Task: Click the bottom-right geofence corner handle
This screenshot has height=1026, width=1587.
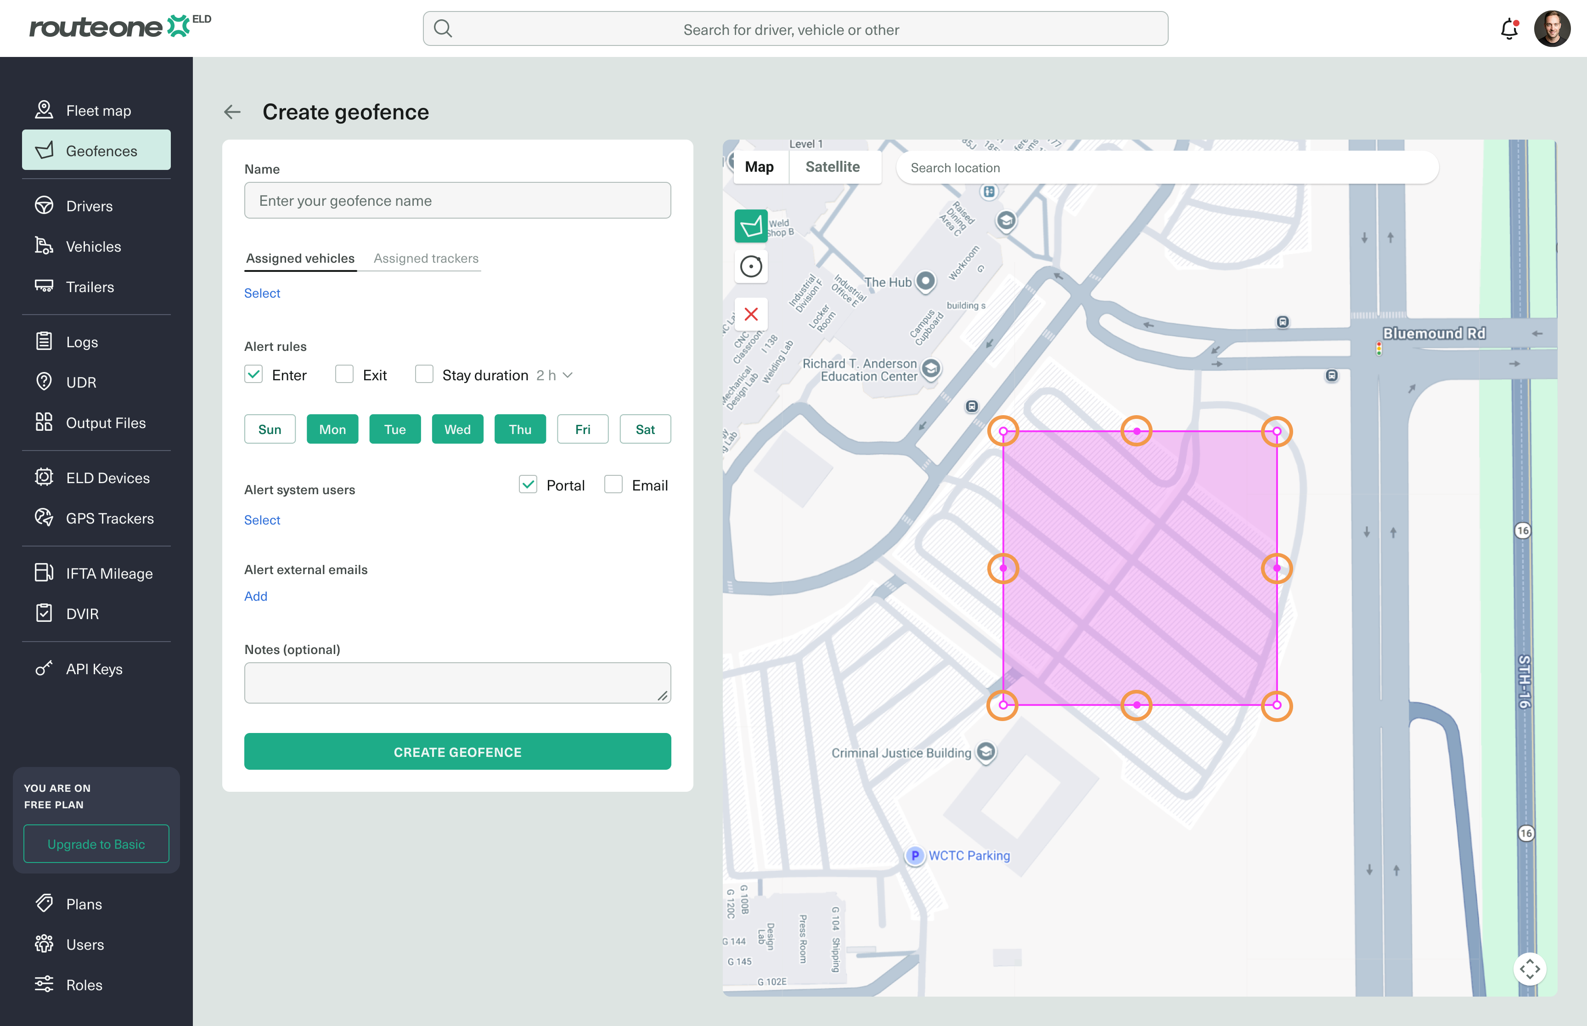Action: [x=1277, y=705]
